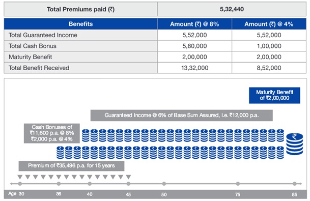Click the 'Premium of ₹35,496 p.a. for 15 years' banner

coord(71,166)
